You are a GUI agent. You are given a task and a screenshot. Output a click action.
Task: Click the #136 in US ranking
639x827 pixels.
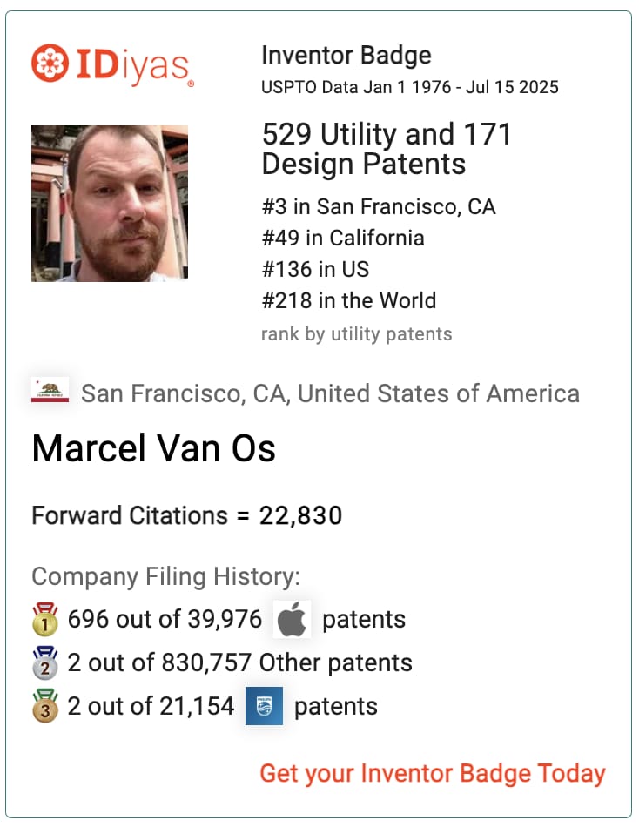click(x=315, y=270)
